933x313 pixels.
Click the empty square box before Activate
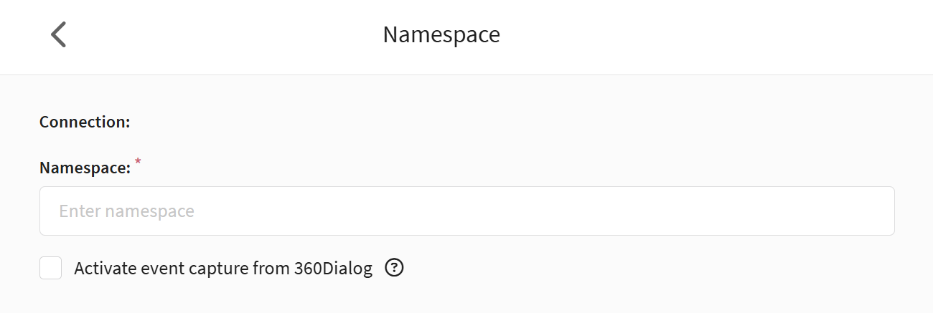50,268
